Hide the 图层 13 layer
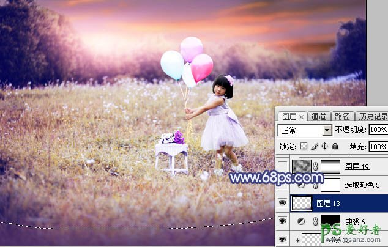388x247 pixels. pos(282,203)
